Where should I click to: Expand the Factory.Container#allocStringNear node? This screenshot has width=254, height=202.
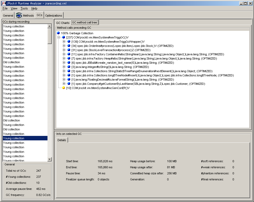coord(64,54)
